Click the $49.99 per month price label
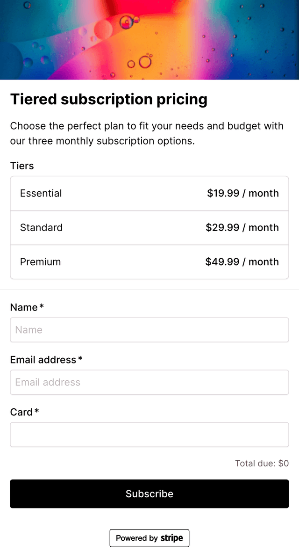 pos(243,262)
